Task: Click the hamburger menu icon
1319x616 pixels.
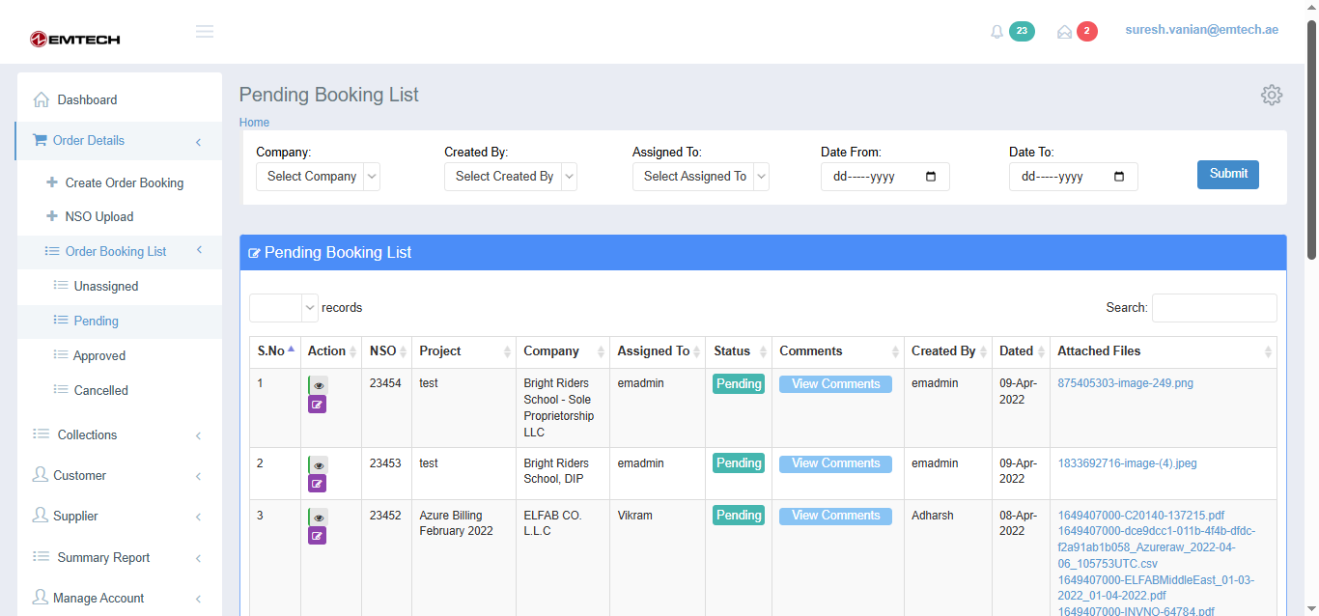Action: coord(205,32)
